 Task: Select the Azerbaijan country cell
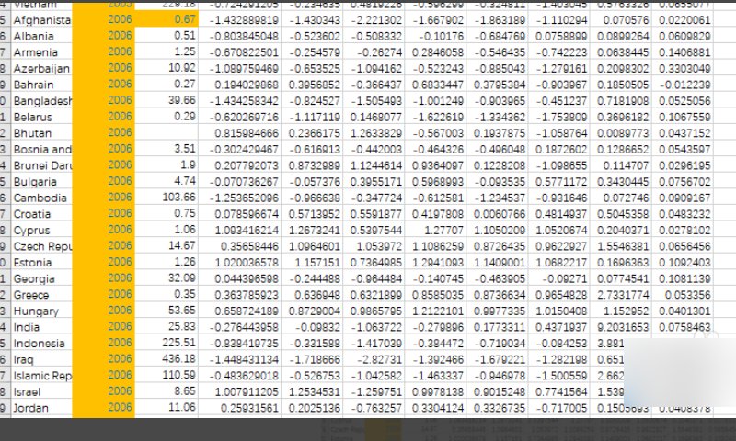click(x=40, y=68)
